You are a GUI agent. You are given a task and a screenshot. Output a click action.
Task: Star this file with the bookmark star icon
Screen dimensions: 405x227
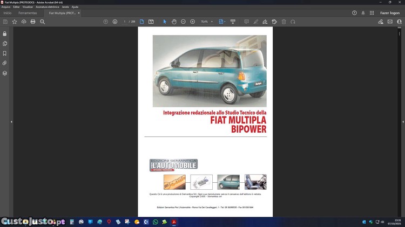tap(14, 22)
